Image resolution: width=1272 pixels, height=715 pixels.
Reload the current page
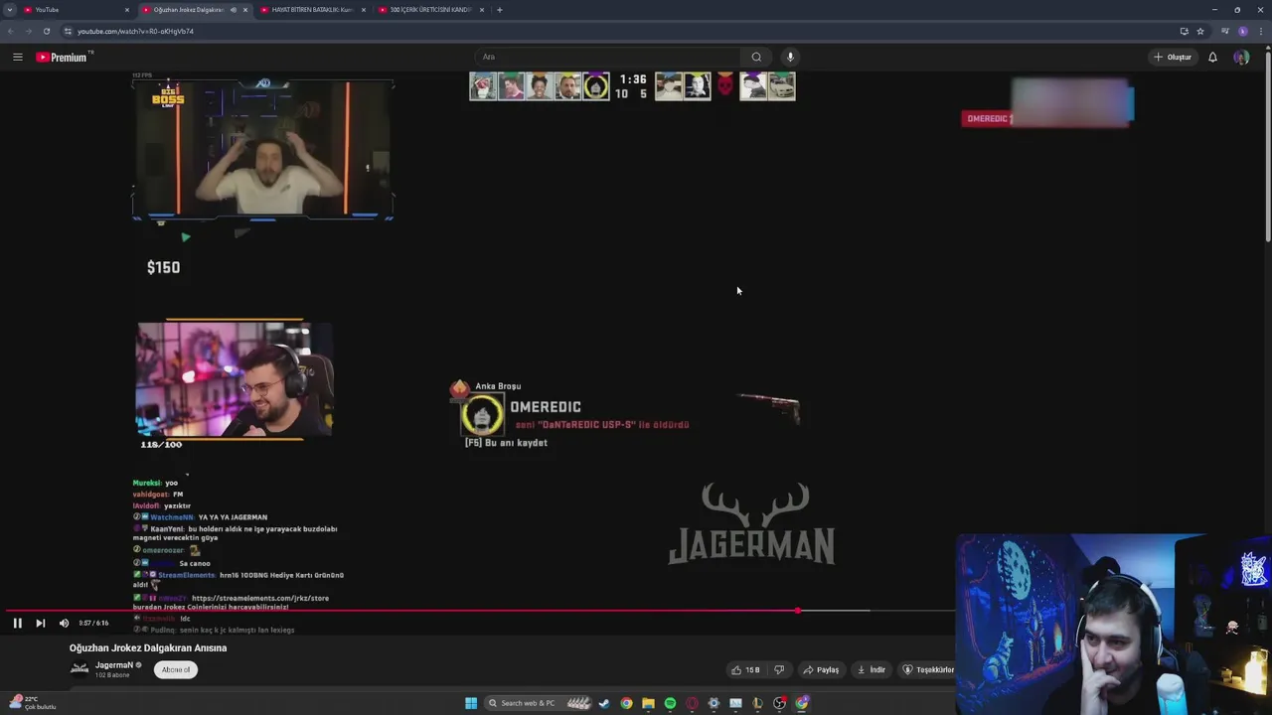click(46, 31)
